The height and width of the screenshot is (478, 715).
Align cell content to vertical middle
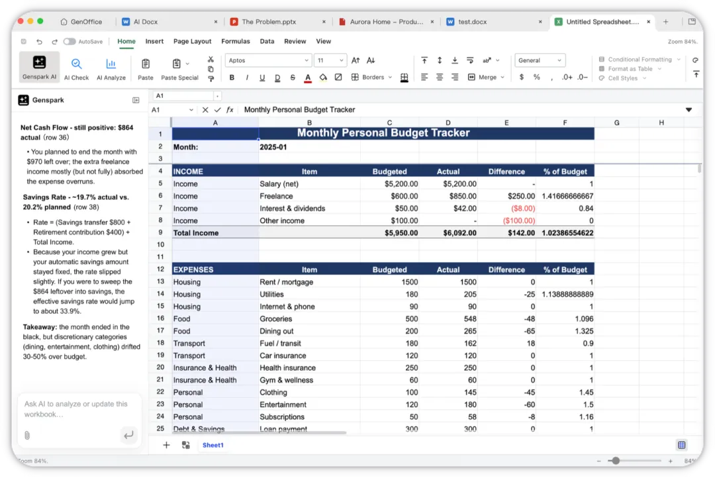tap(440, 60)
